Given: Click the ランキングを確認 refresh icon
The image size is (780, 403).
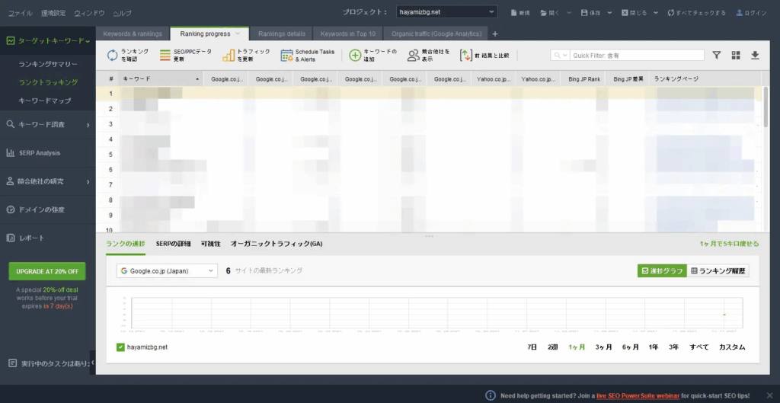Looking at the screenshot, I should click(x=112, y=55).
